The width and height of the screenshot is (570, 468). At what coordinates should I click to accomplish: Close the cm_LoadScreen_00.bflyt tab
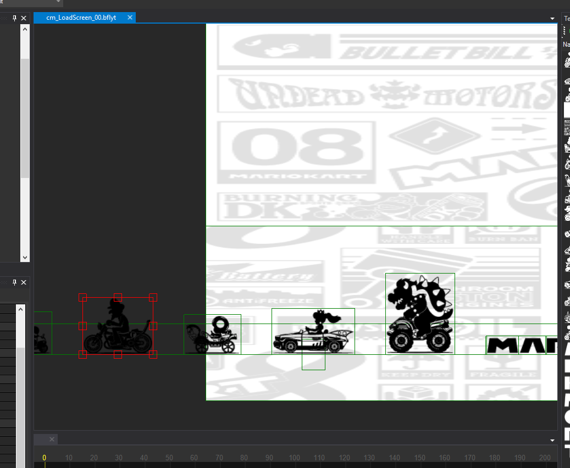(130, 18)
